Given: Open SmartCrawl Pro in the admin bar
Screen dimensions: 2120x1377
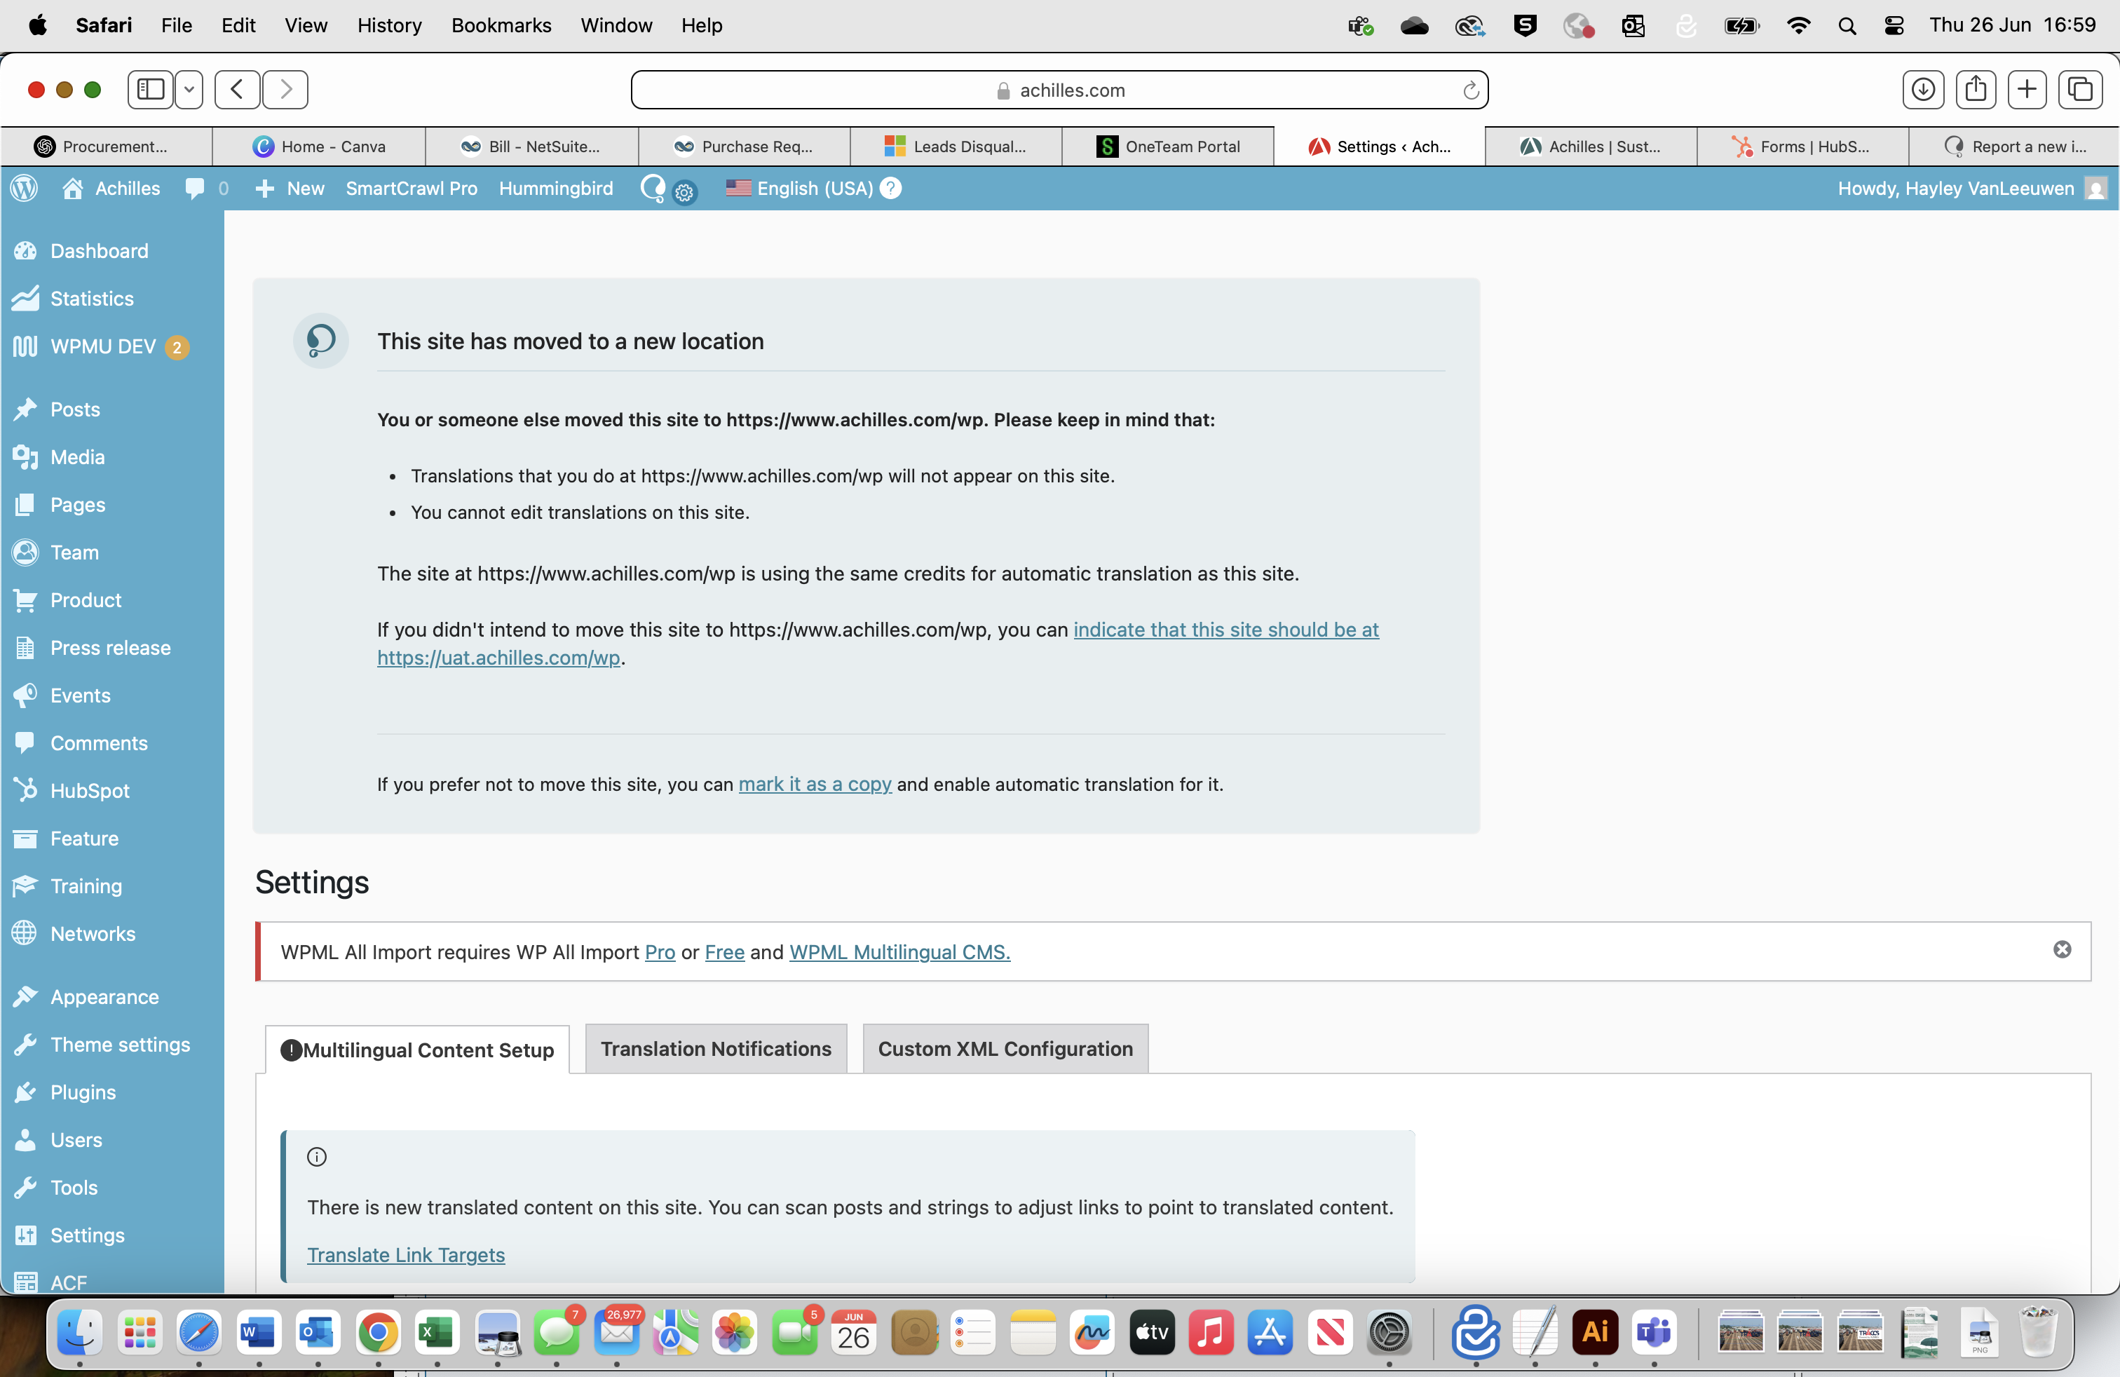Looking at the screenshot, I should (412, 188).
